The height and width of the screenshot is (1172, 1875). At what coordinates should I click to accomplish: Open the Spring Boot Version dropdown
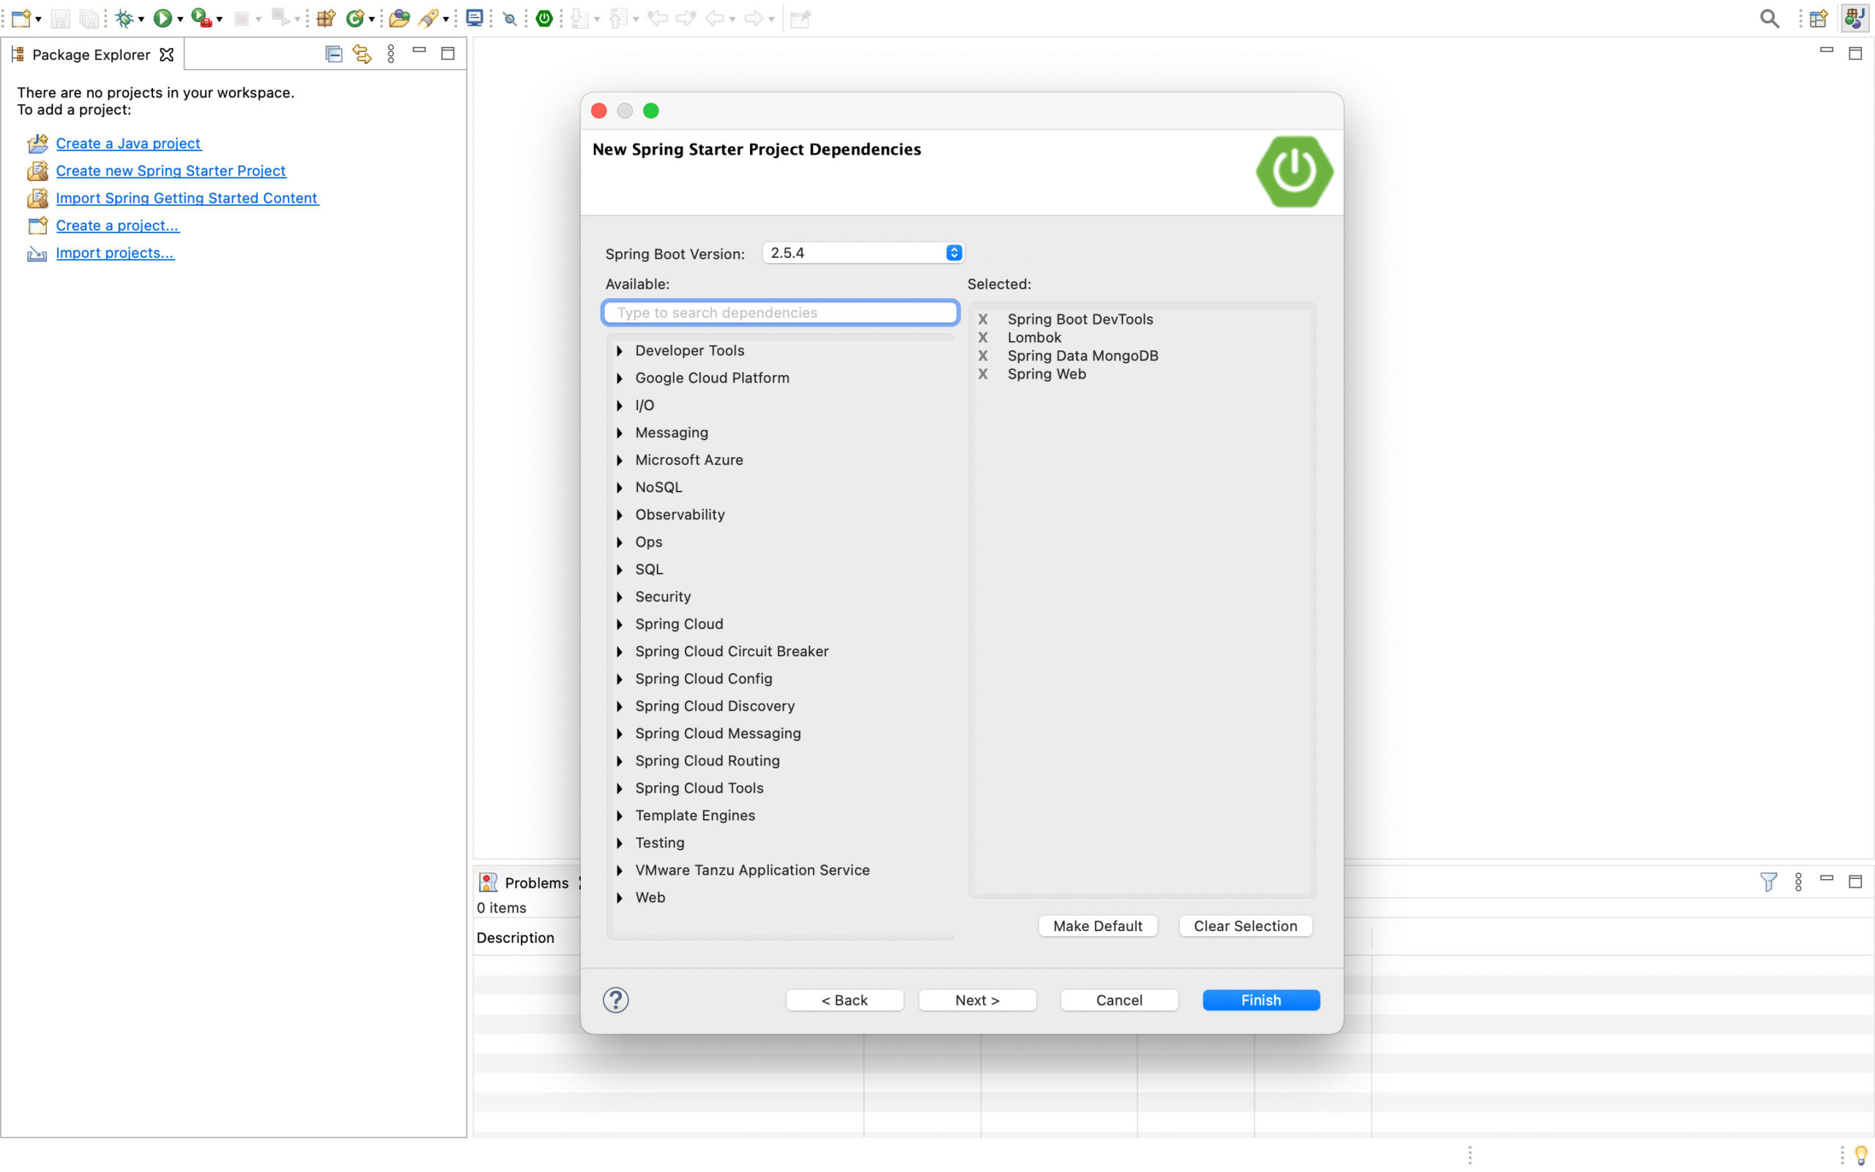click(863, 253)
